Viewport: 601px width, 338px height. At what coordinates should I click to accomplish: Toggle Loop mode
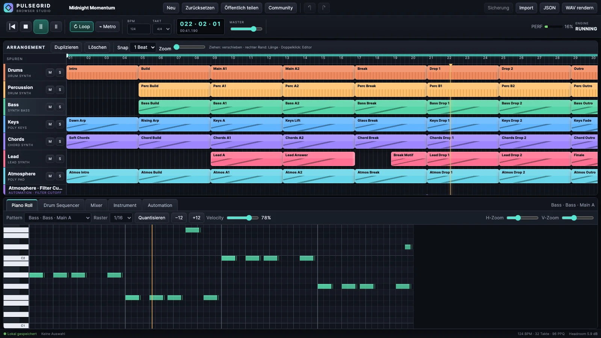82,27
